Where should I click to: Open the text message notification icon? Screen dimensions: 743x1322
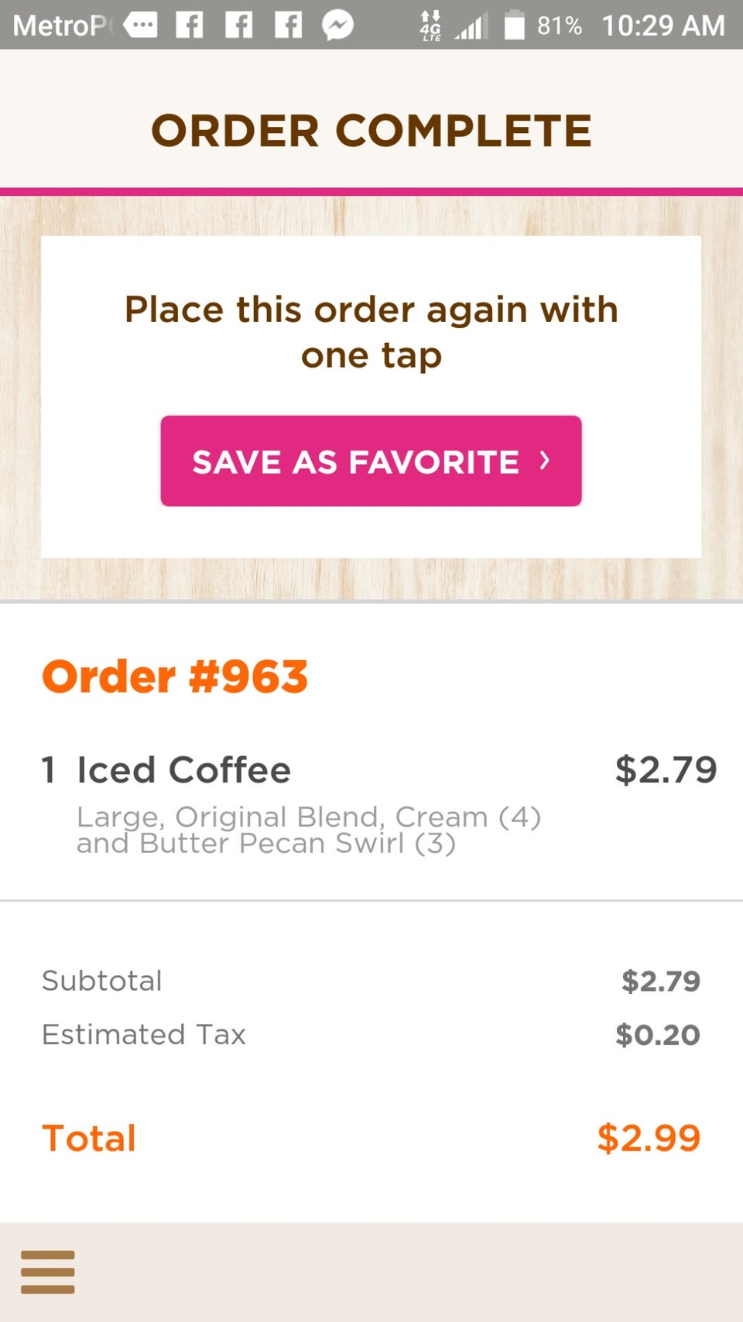(x=140, y=24)
